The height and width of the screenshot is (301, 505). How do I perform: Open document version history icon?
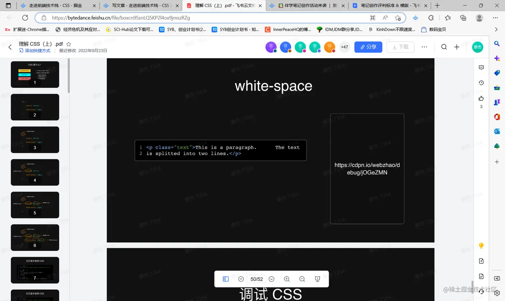tap(481, 83)
